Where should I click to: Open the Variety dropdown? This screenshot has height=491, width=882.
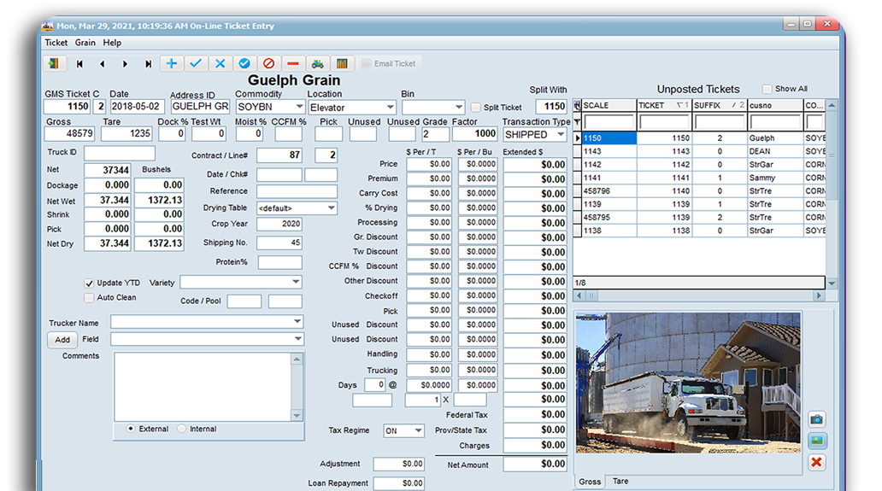click(x=296, y=282)
